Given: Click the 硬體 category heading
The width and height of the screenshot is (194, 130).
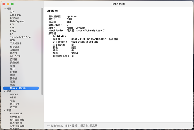Looking at the screenshot, I should pos(9,9).
